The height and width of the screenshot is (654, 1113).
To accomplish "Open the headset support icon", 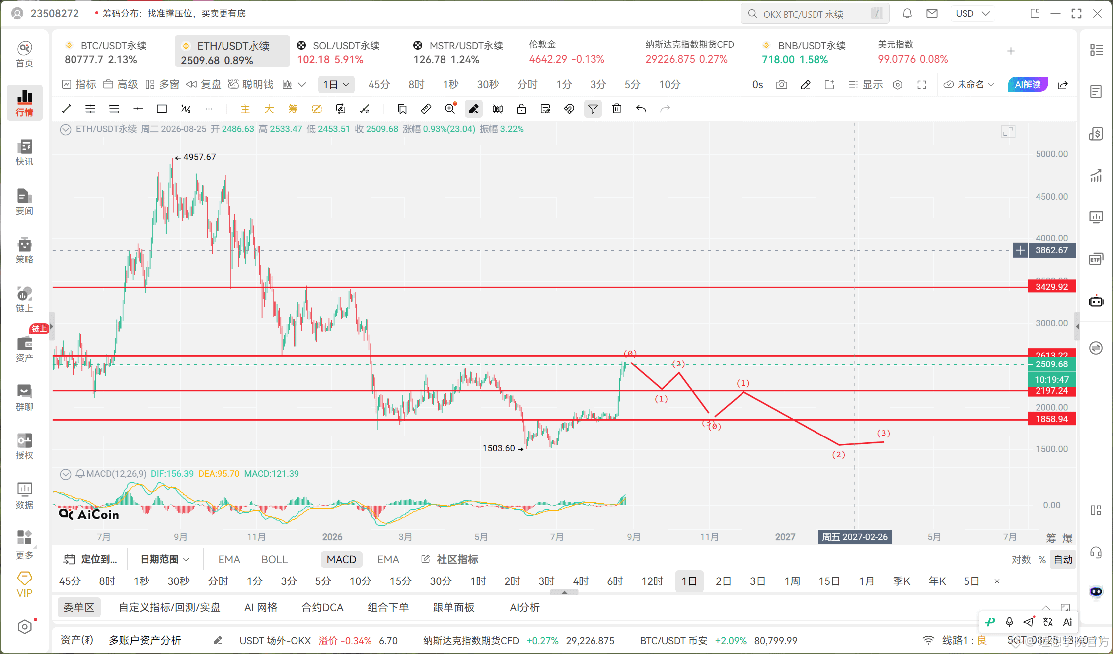I will 1096,552.
